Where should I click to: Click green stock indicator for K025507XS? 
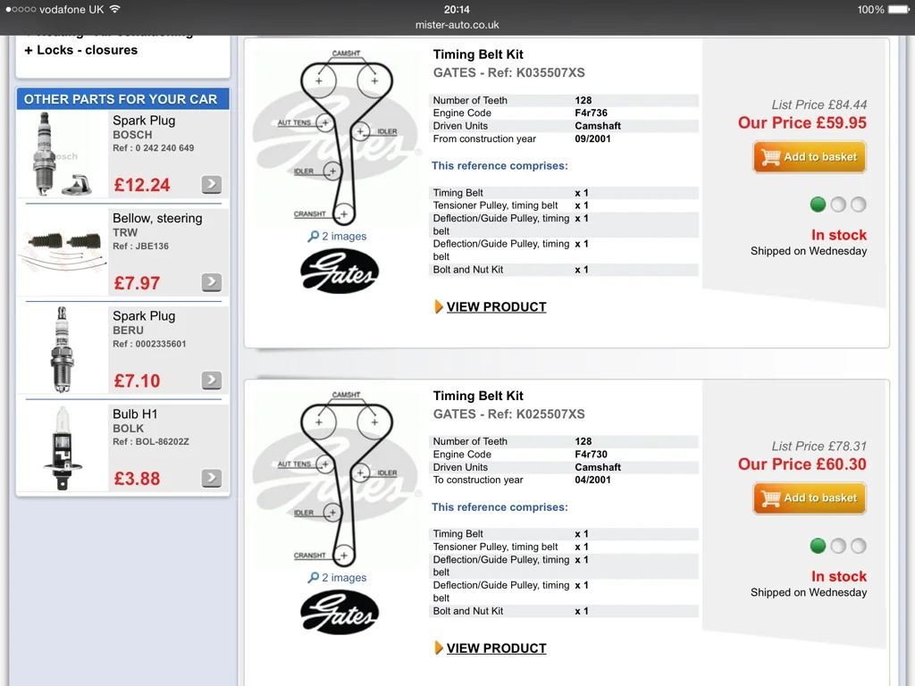(818, 546)
